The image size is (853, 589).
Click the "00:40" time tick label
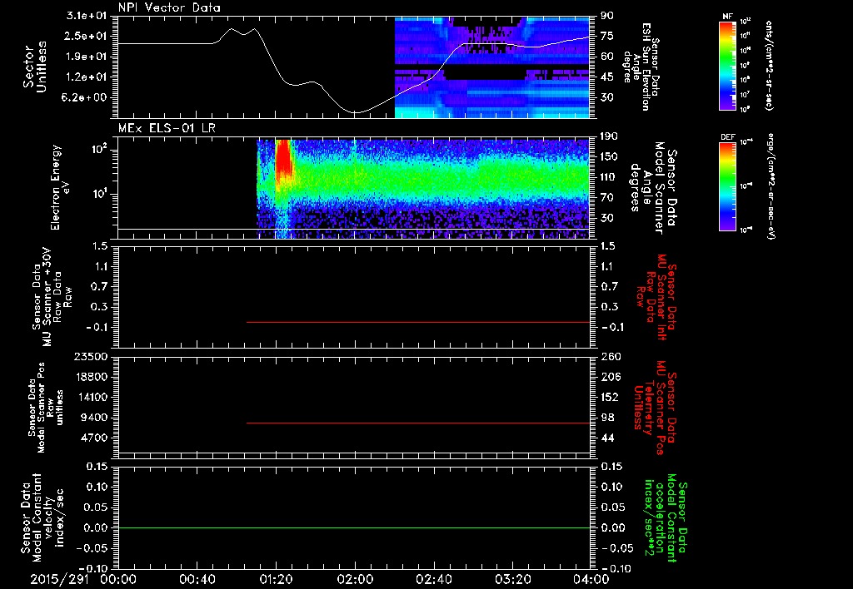point(197,579)
